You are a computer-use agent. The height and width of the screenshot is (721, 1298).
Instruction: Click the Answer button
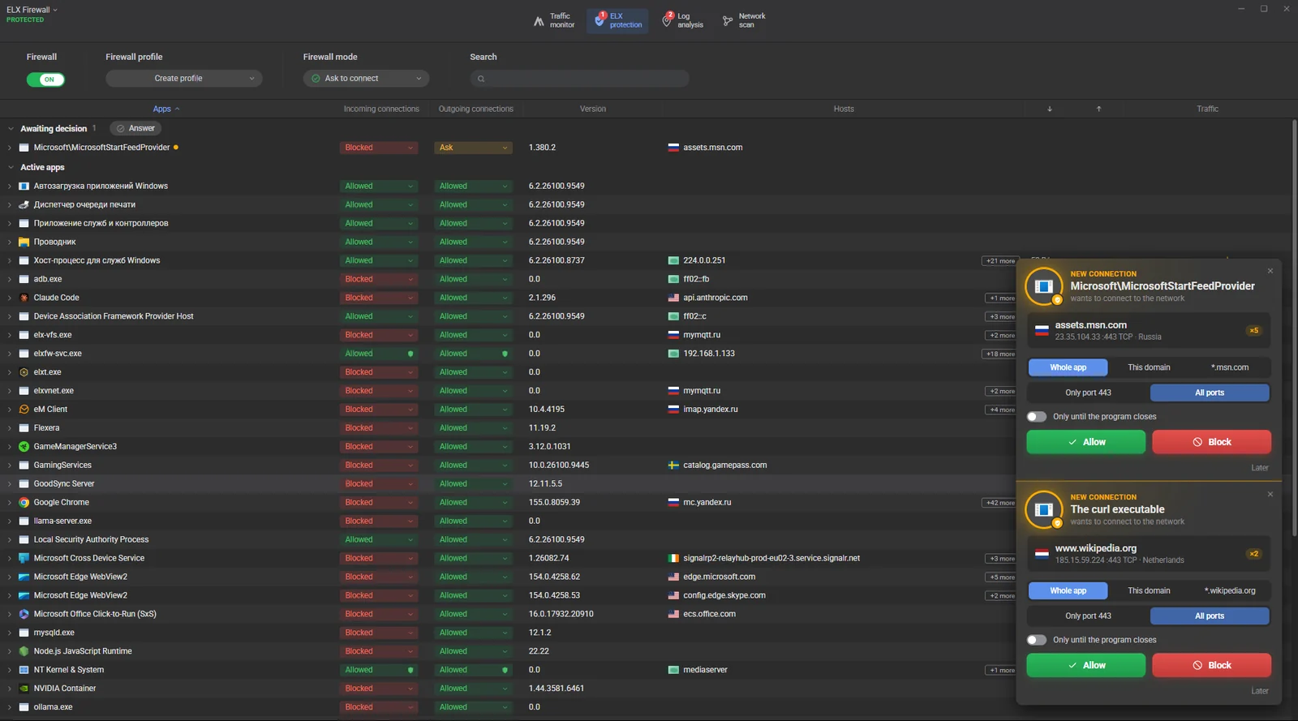pos(135,128)
